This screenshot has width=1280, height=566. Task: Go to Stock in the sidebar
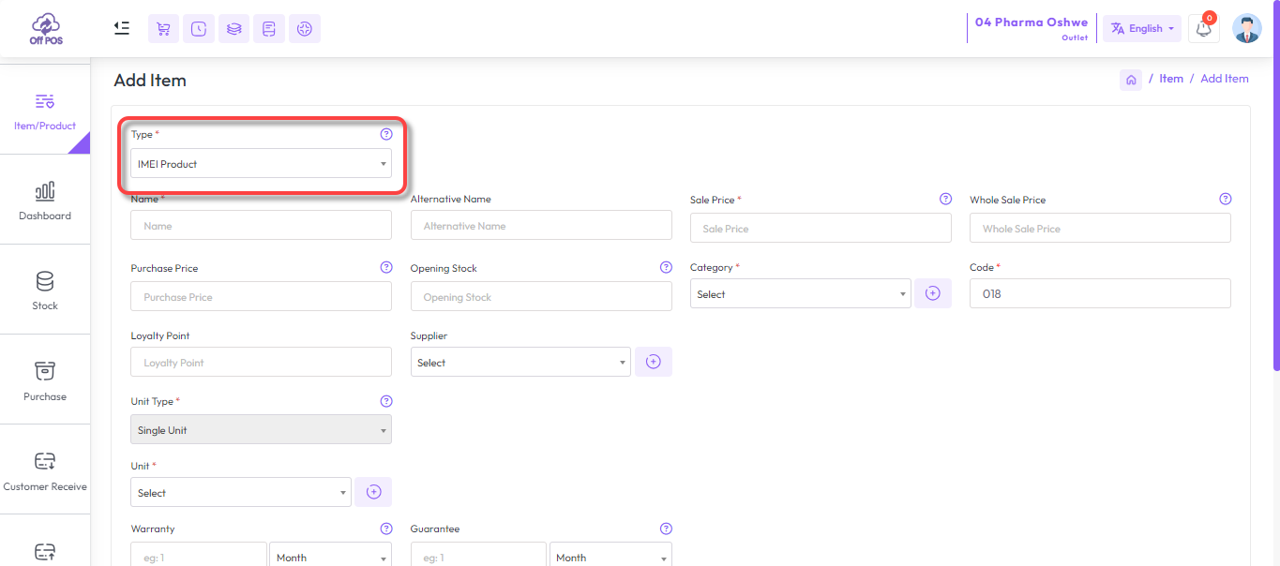45,290
